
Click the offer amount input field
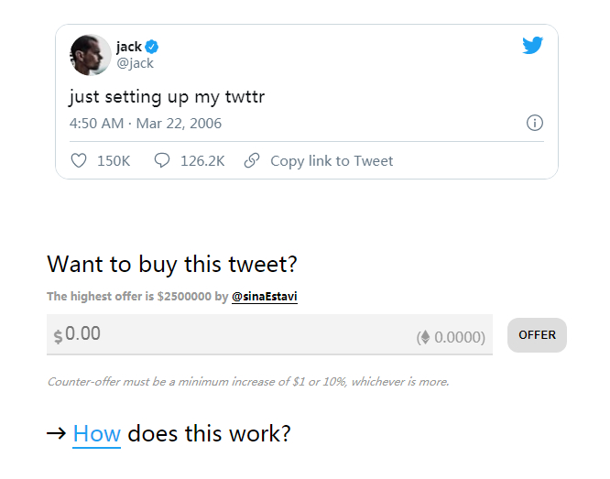229,334
